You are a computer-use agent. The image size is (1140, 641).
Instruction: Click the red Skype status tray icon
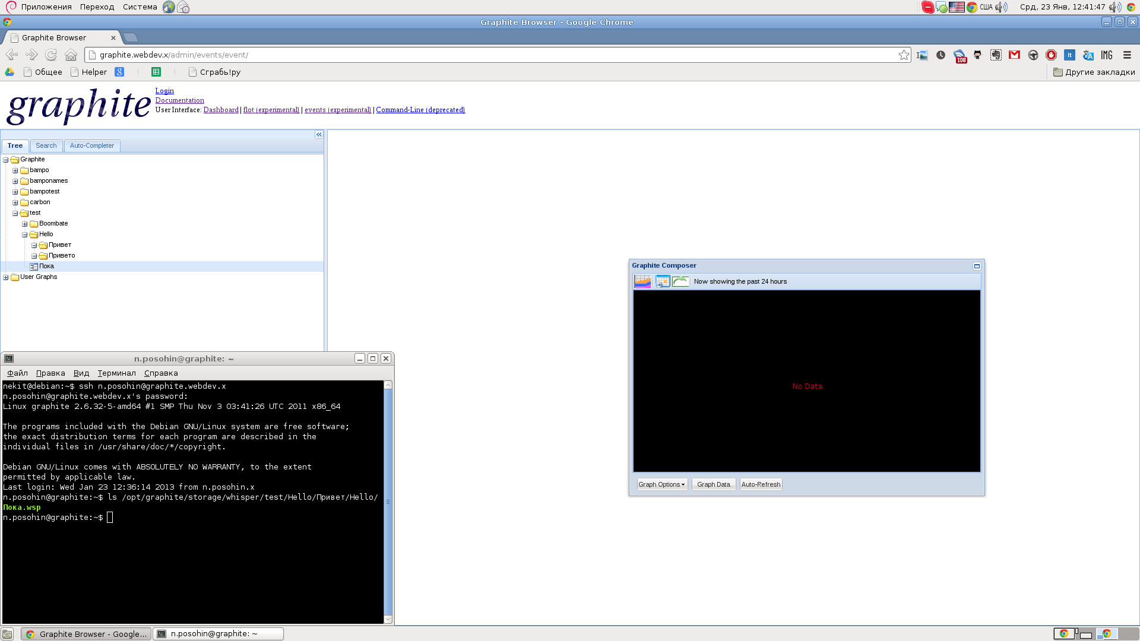(x=927, y=7)
